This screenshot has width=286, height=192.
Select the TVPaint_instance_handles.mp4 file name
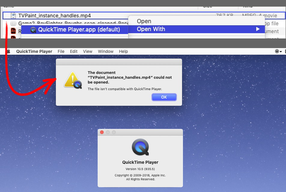(55, 16)
